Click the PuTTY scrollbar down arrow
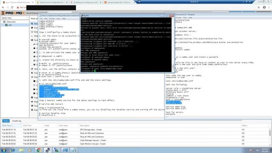This screenshot has width=272, height=153. tap(173, 71)
